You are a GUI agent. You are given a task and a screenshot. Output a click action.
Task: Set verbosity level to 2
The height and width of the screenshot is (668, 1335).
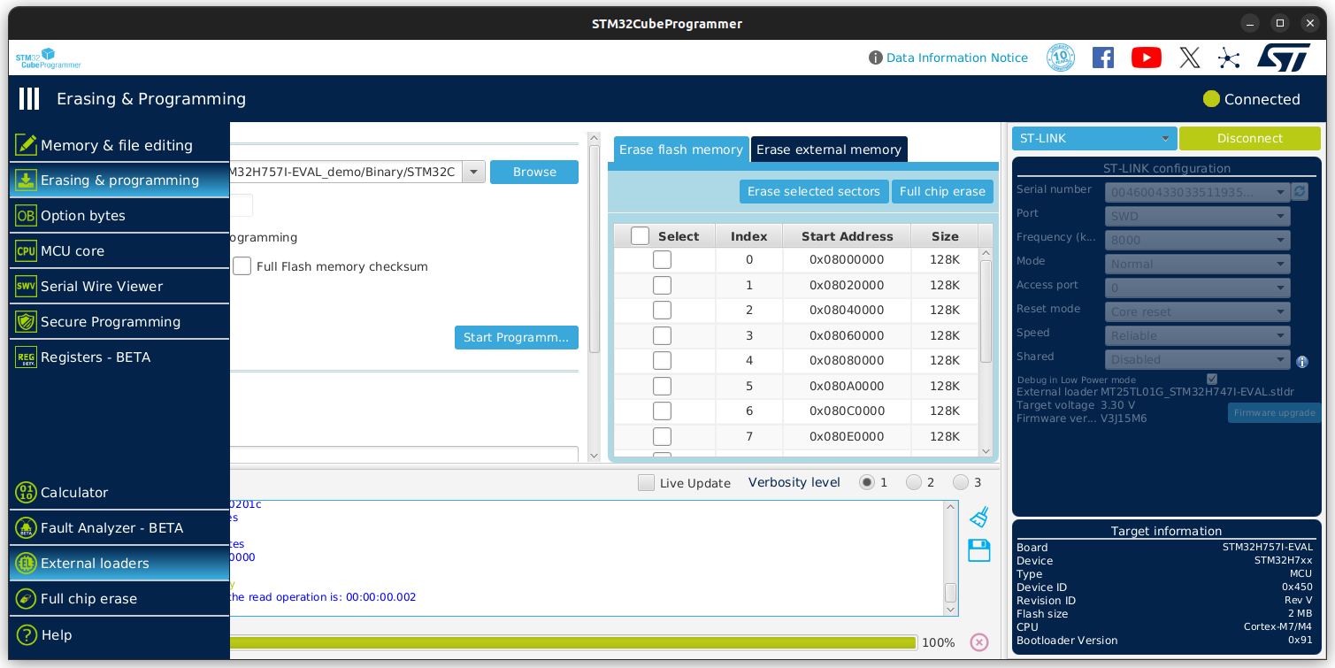[x=914, y=482]
